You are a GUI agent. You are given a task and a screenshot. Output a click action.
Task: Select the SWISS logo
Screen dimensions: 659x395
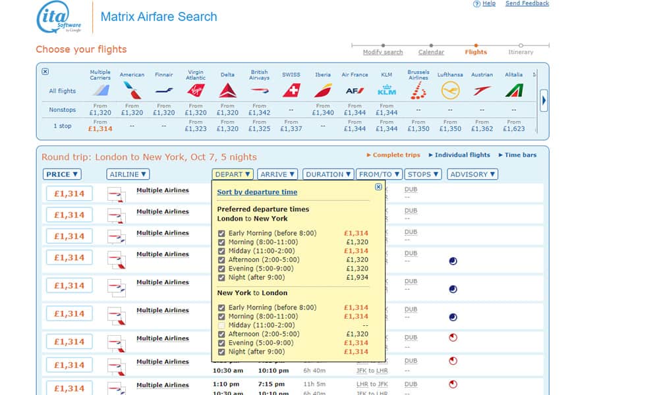[291, 90]
